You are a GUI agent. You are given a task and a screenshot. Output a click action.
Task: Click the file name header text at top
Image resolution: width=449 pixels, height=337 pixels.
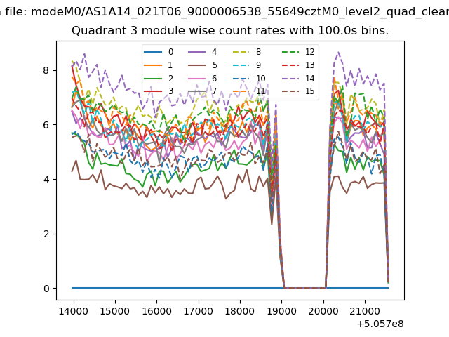pos(224,11)
